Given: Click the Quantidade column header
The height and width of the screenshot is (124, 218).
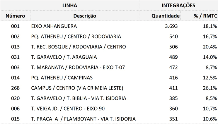Looking at the screenshot, I should [166, 16].
